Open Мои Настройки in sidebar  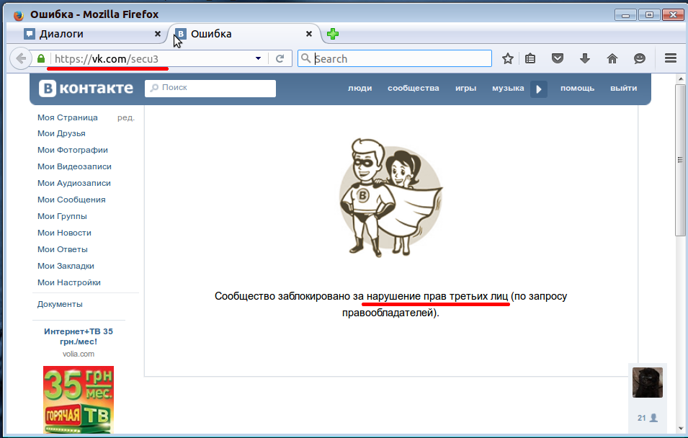[x=69, y=282]
